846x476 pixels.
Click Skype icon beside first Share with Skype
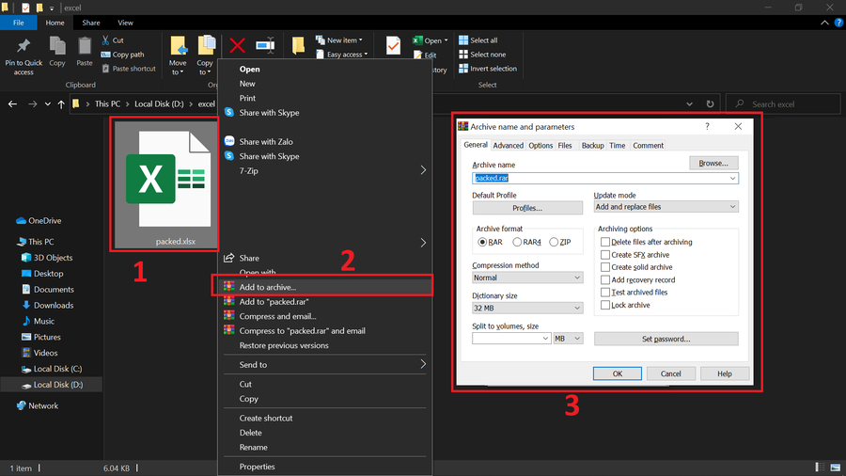pos(229,112)
